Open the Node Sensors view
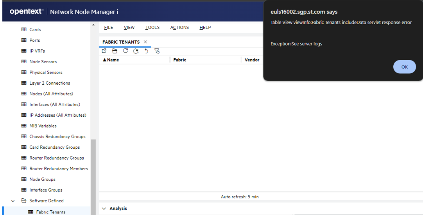 [43, 62]
